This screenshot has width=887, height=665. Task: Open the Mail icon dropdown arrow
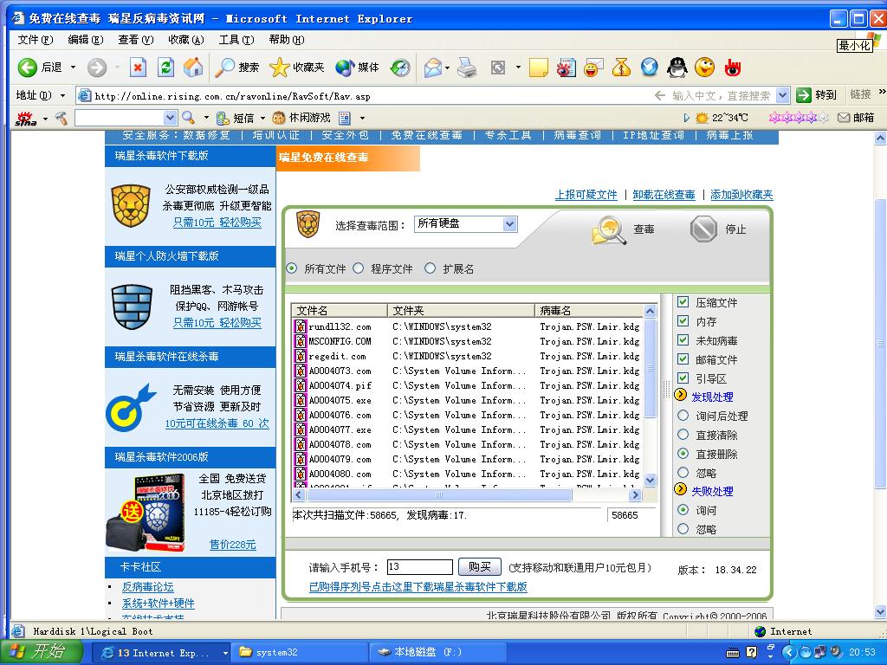pos(447,68)
